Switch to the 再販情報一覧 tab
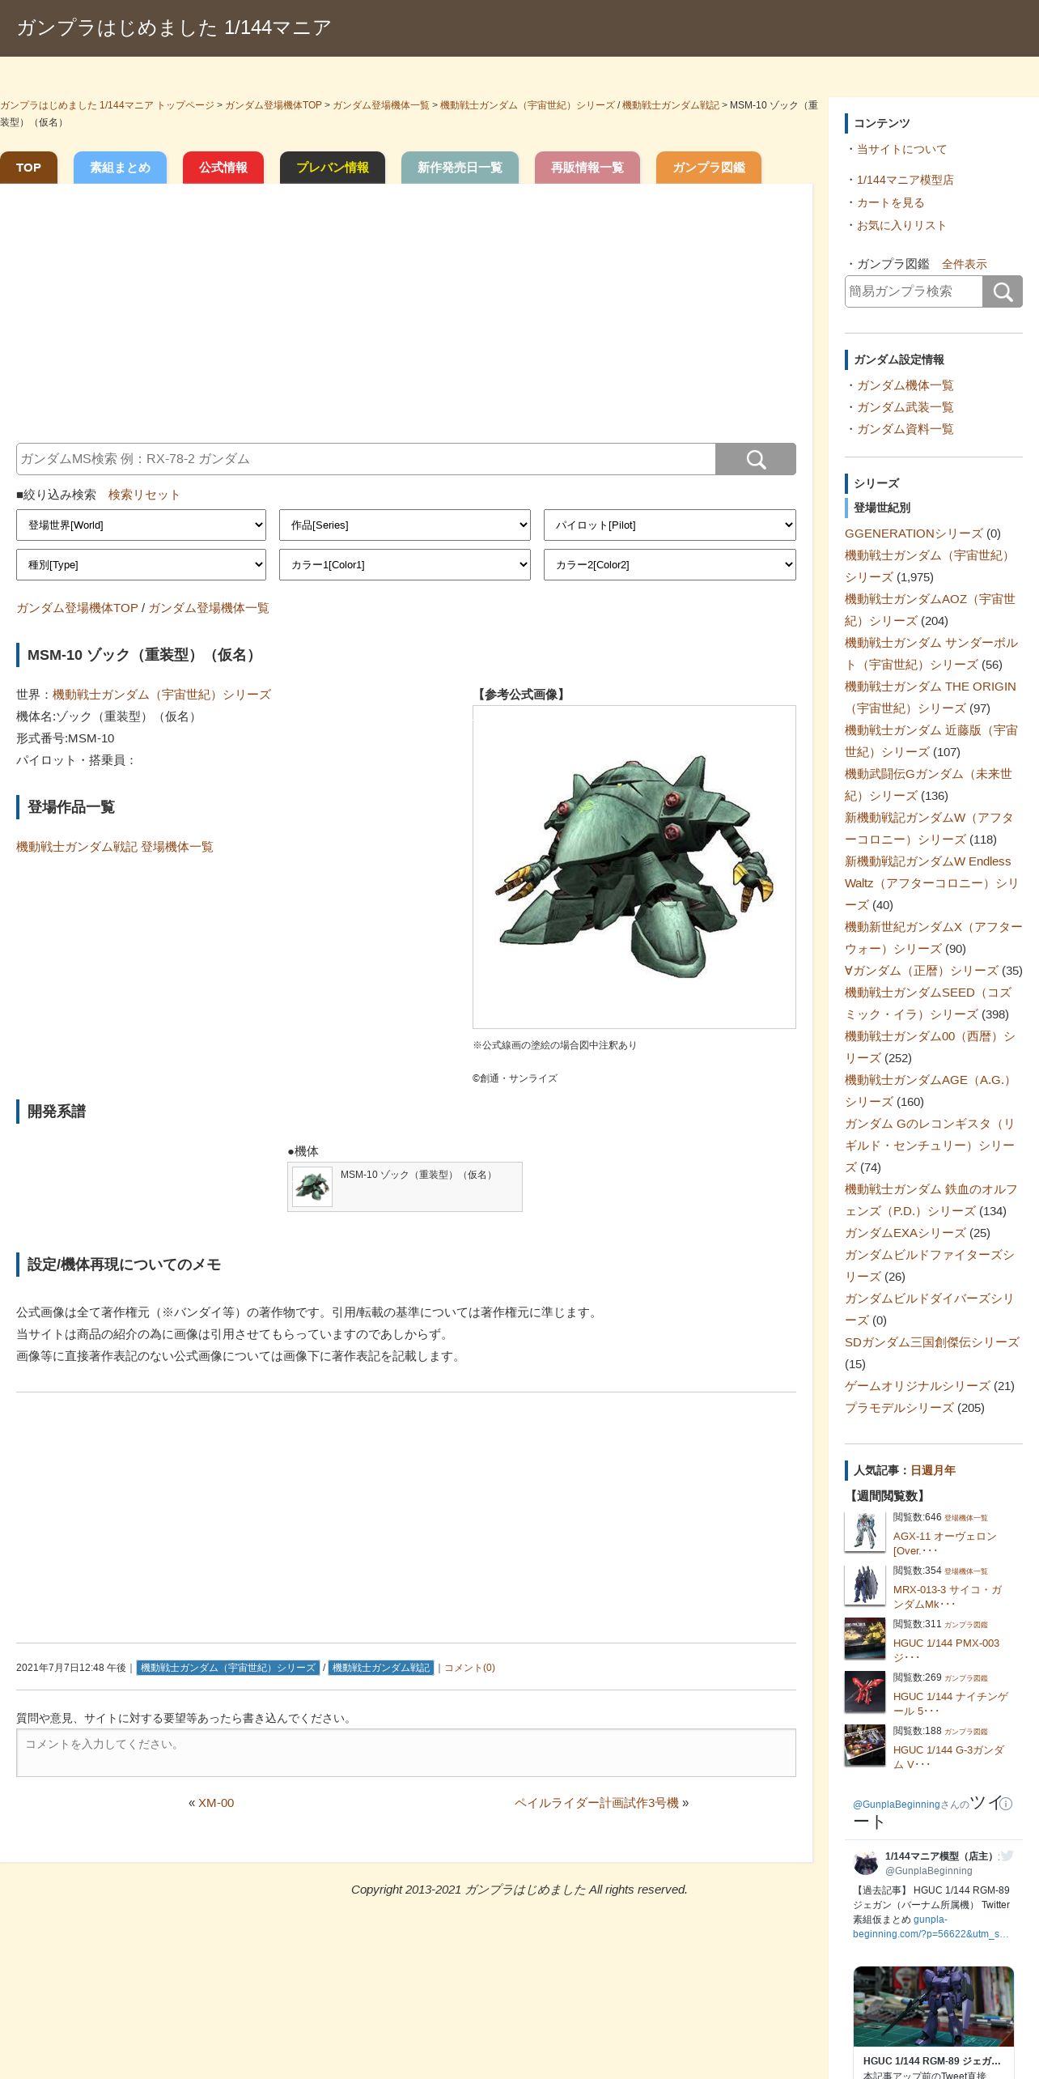This screenshot has height=2079, width=1039. point(587,168)
